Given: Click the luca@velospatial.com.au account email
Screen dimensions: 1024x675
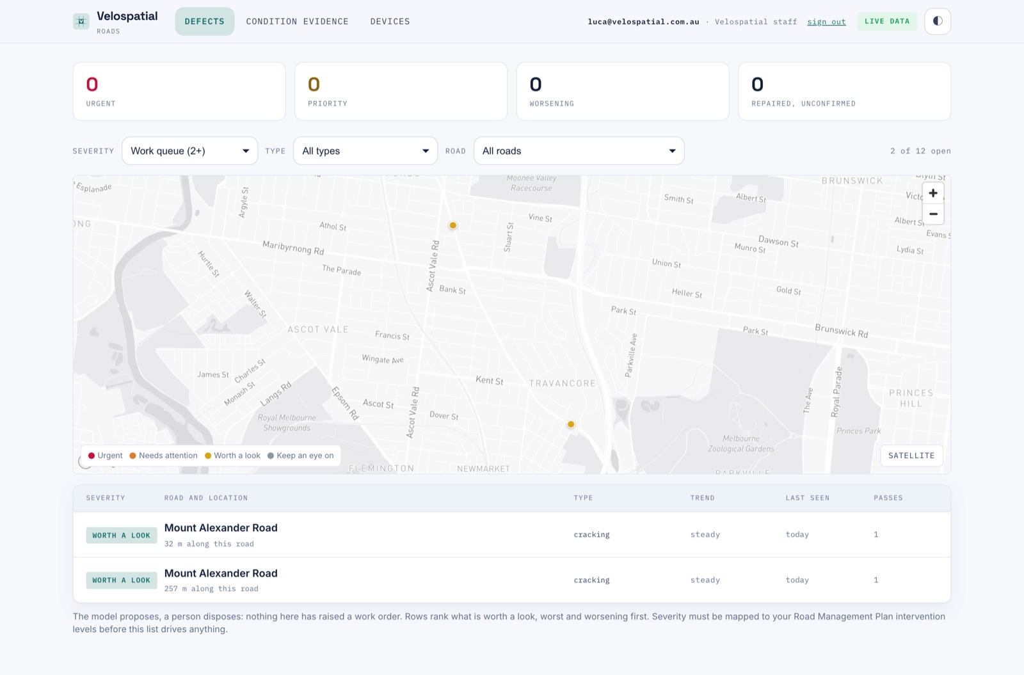Looking at the screenshot, I should [643, 22].
